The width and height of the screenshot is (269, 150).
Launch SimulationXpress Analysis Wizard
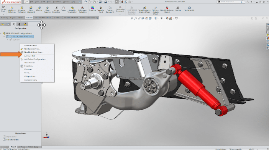[x=144, y=10]
